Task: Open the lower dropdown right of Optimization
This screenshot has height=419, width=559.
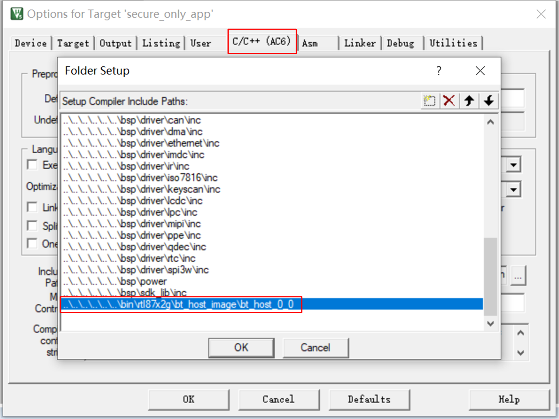Action: pyautogui.click(x=513, y=190)
